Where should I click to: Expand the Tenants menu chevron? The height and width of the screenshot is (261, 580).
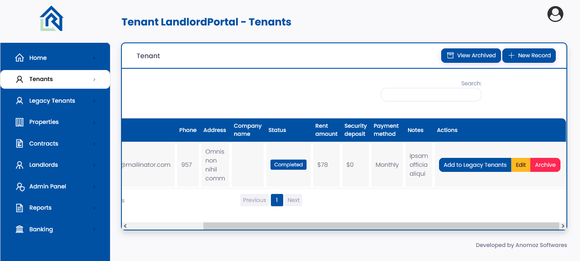[x=94, y=79]
